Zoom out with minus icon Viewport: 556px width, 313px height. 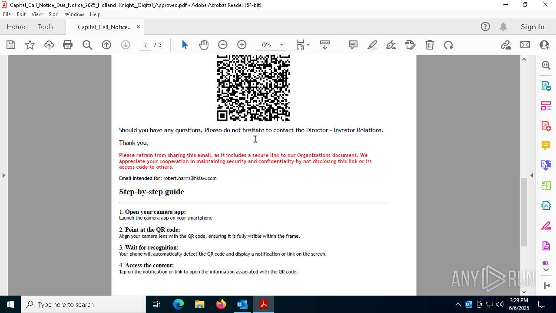223,45
